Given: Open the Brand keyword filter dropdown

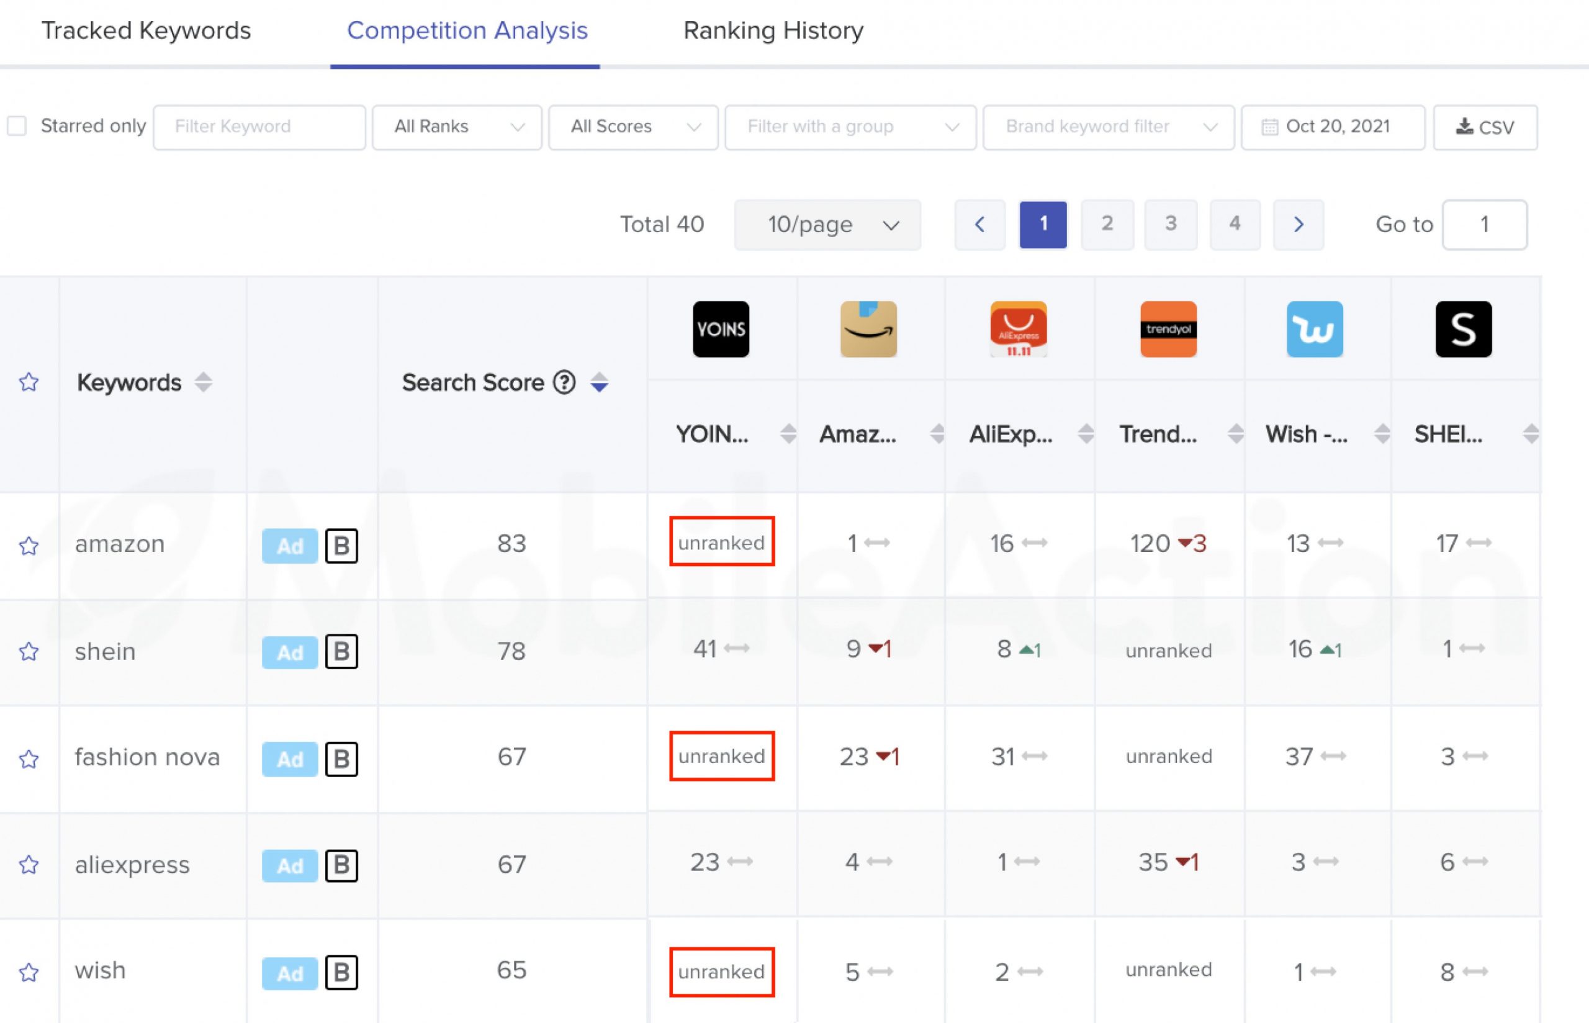Looking at the screenshot, I should [1108, 127].
